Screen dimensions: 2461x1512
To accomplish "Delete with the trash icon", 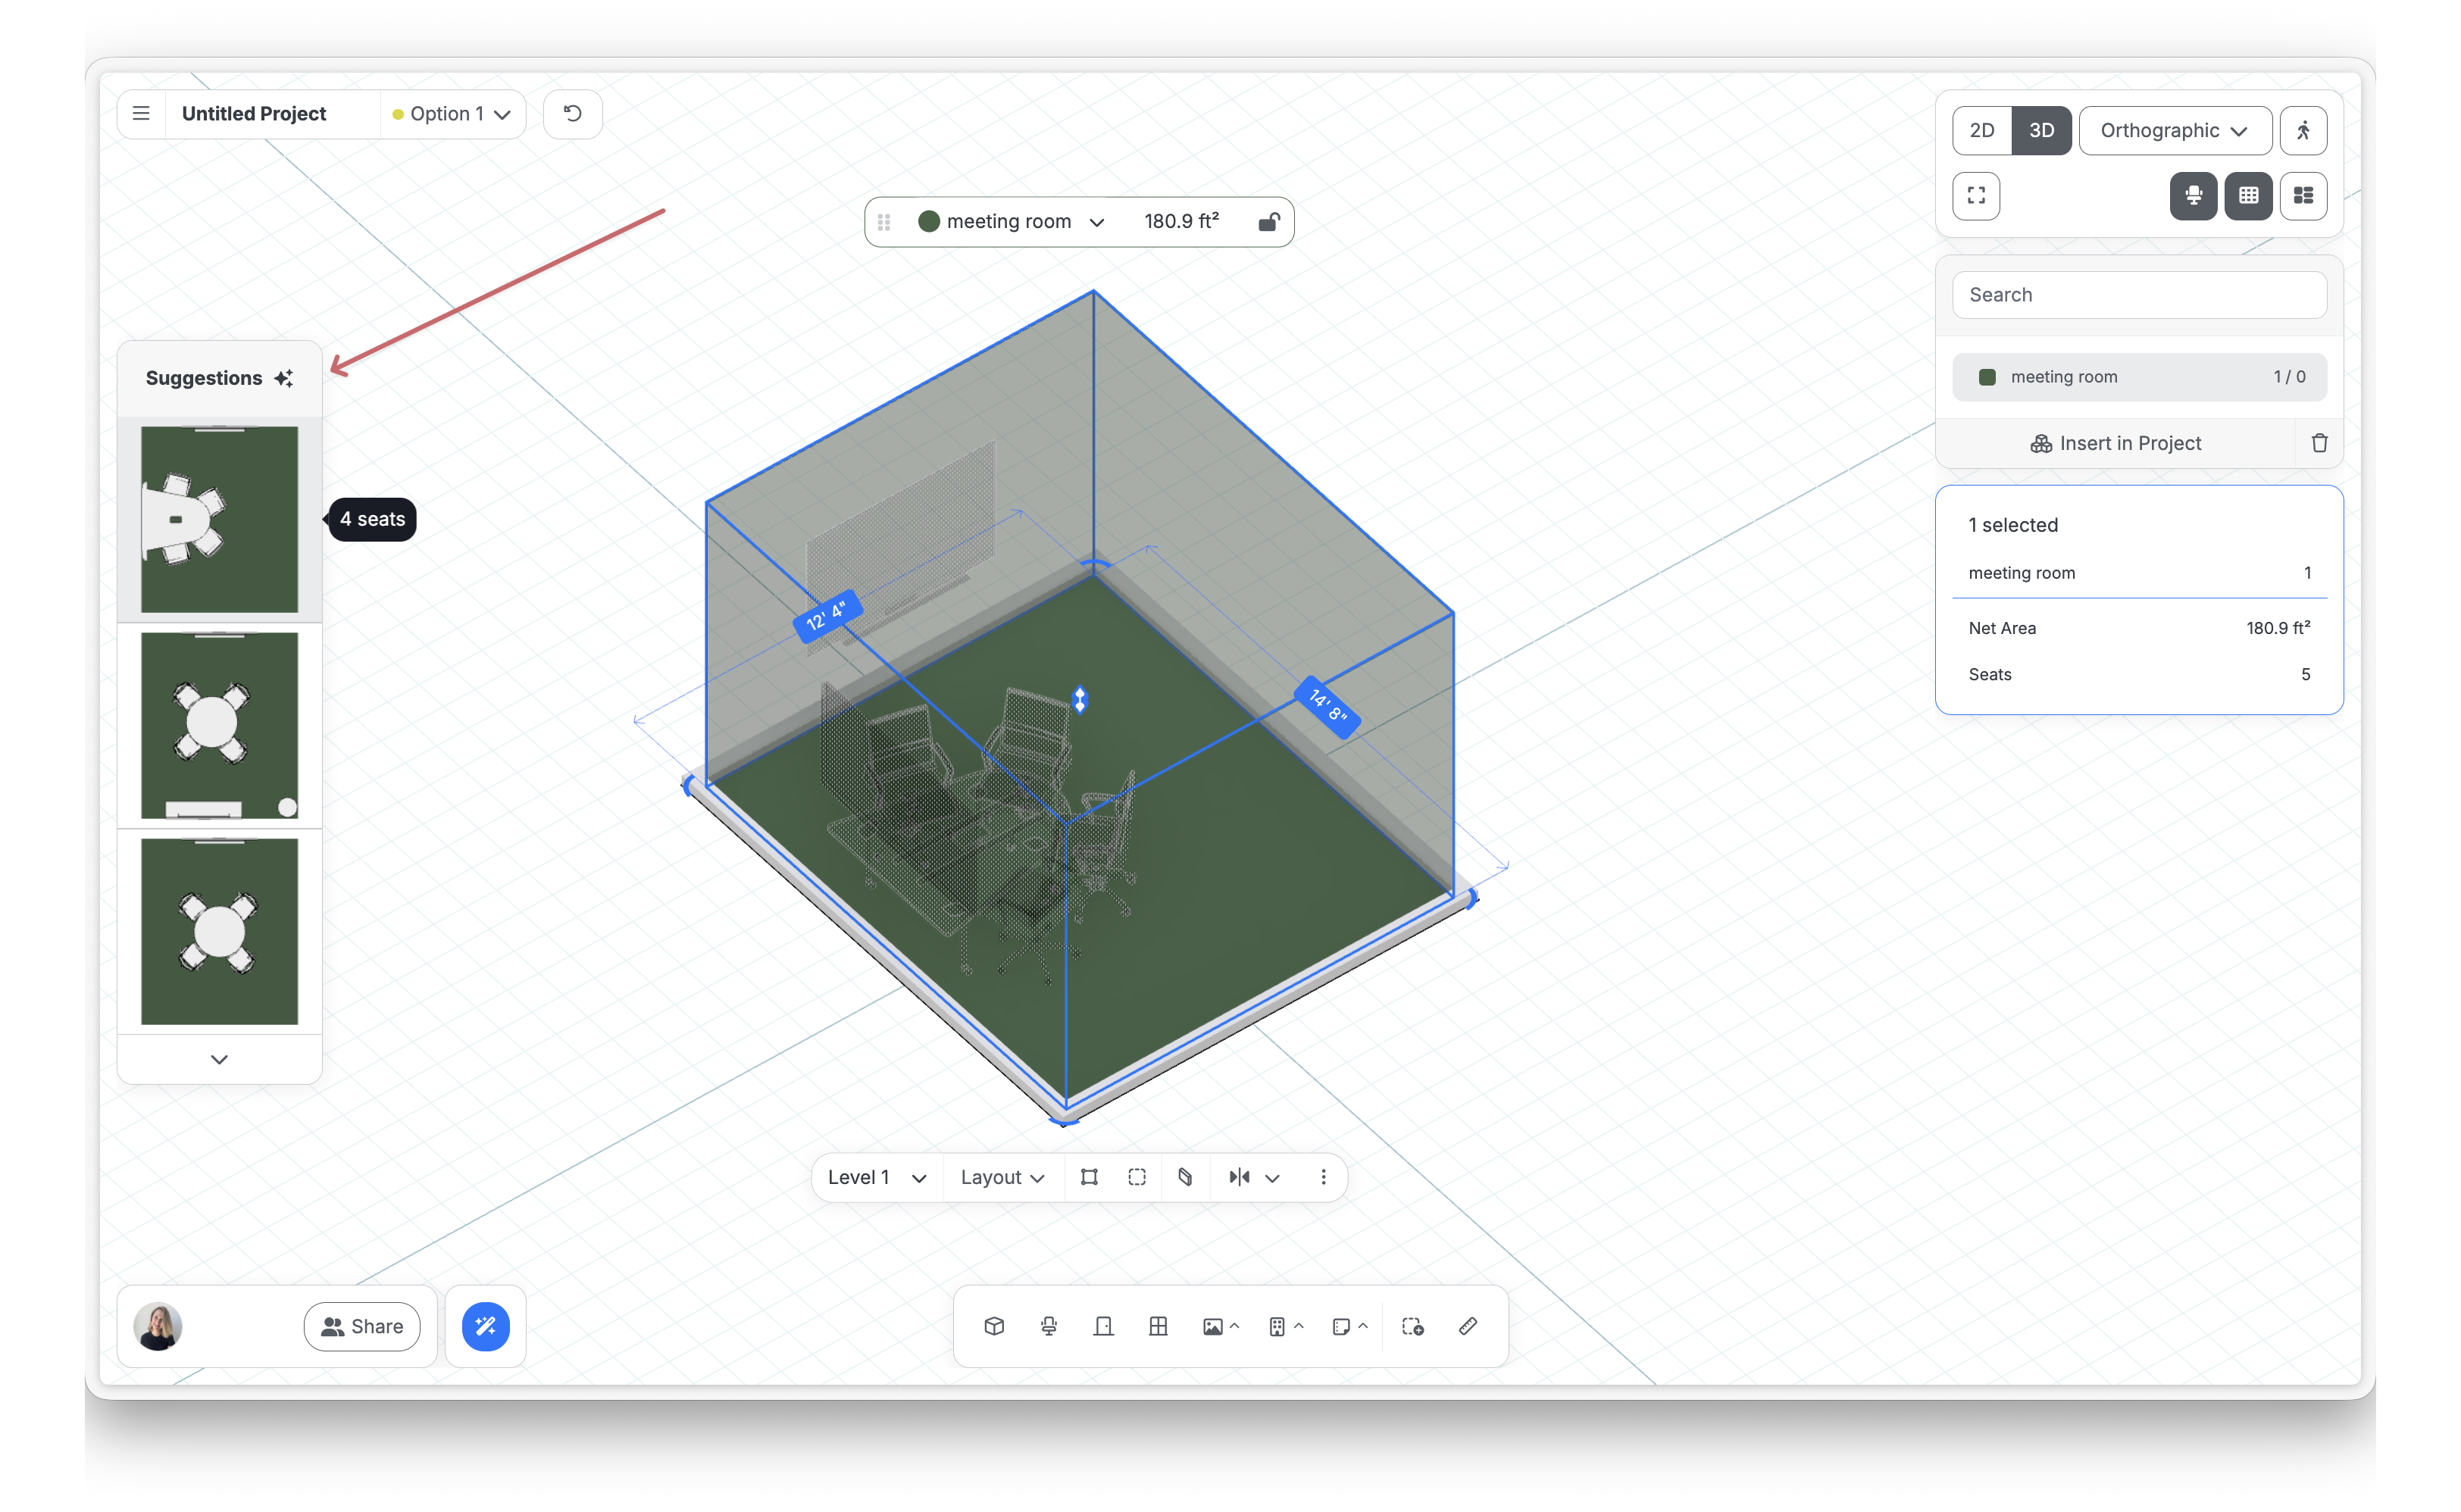I will point(2320,443).
